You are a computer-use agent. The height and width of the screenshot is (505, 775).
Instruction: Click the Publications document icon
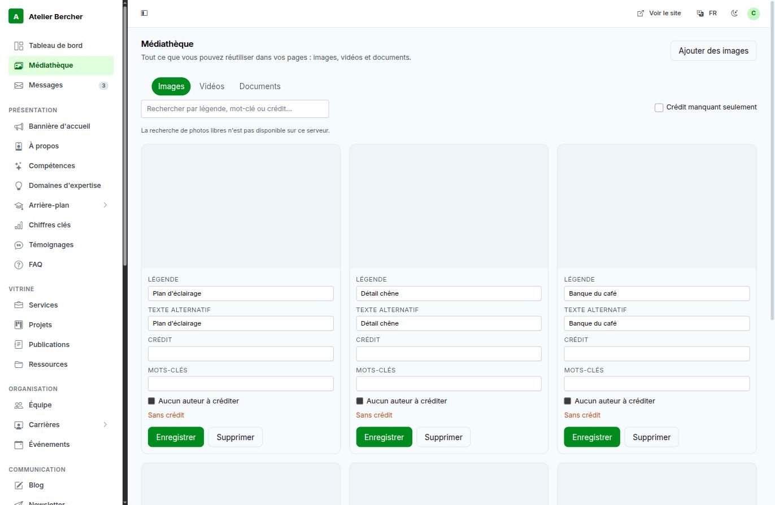tap(19, 345)
